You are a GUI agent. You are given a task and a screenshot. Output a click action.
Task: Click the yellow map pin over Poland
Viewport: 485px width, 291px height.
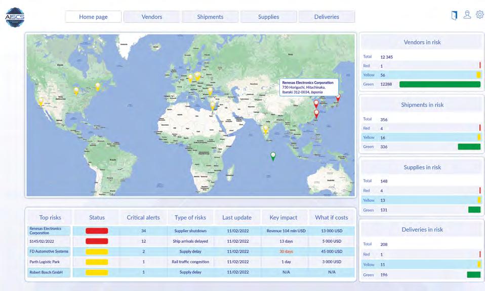(197, 76)
